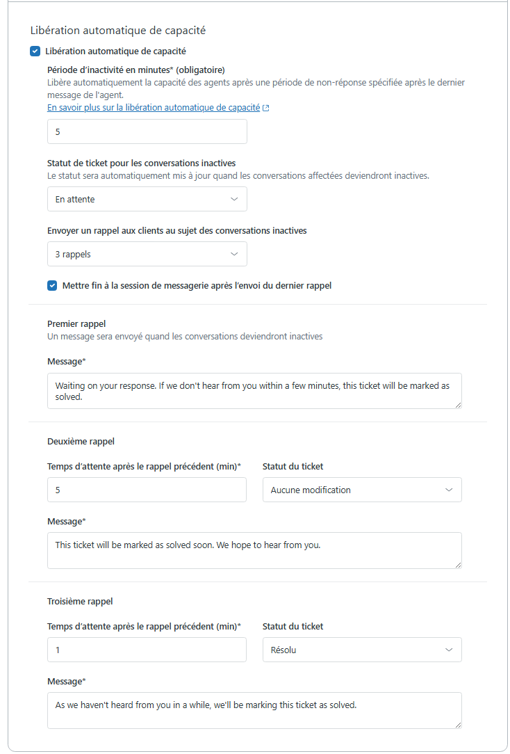Screen dimensions: 510x754
Task: Focus the Deuxième rappel message text area
Action: 254,551
